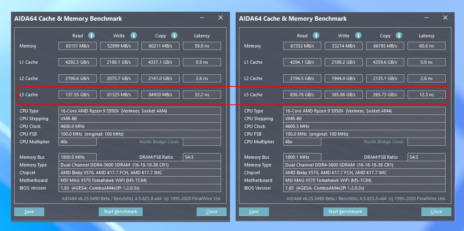The height and width of the screenshot is (231, 464).
Task: Click the Write info icon in left window
Action: pyautogui.click(x=134, y=35)
